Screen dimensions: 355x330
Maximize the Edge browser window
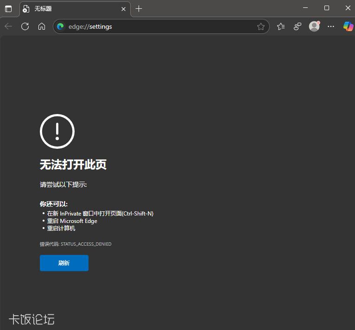[x=327, y=8]
